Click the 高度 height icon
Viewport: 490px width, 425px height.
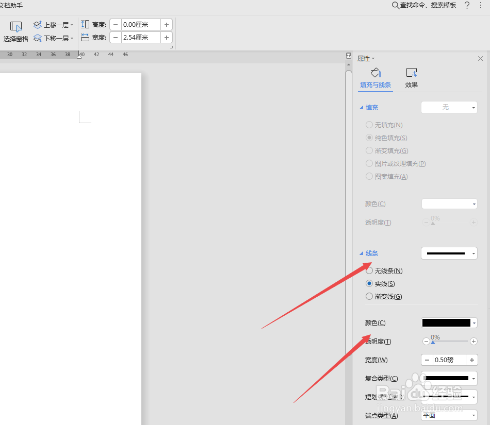(x=85, y=24)
